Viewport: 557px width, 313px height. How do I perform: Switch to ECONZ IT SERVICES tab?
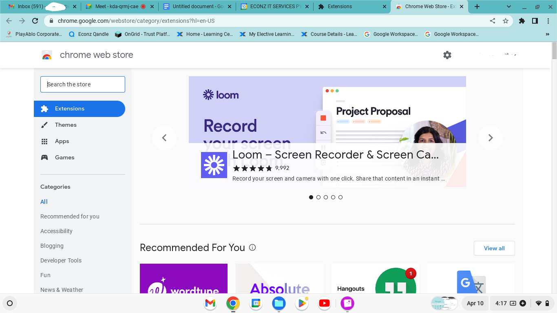[x=275, y=7]
